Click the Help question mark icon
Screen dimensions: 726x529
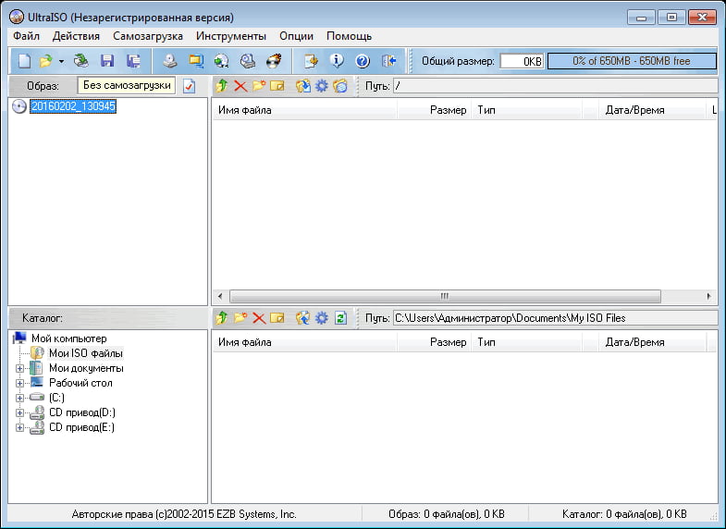tap(363, 61)
